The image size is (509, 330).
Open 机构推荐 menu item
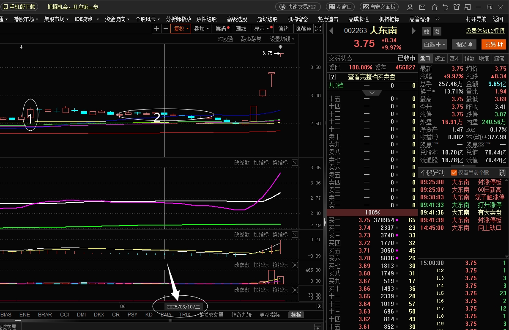(x=389, y=19)
